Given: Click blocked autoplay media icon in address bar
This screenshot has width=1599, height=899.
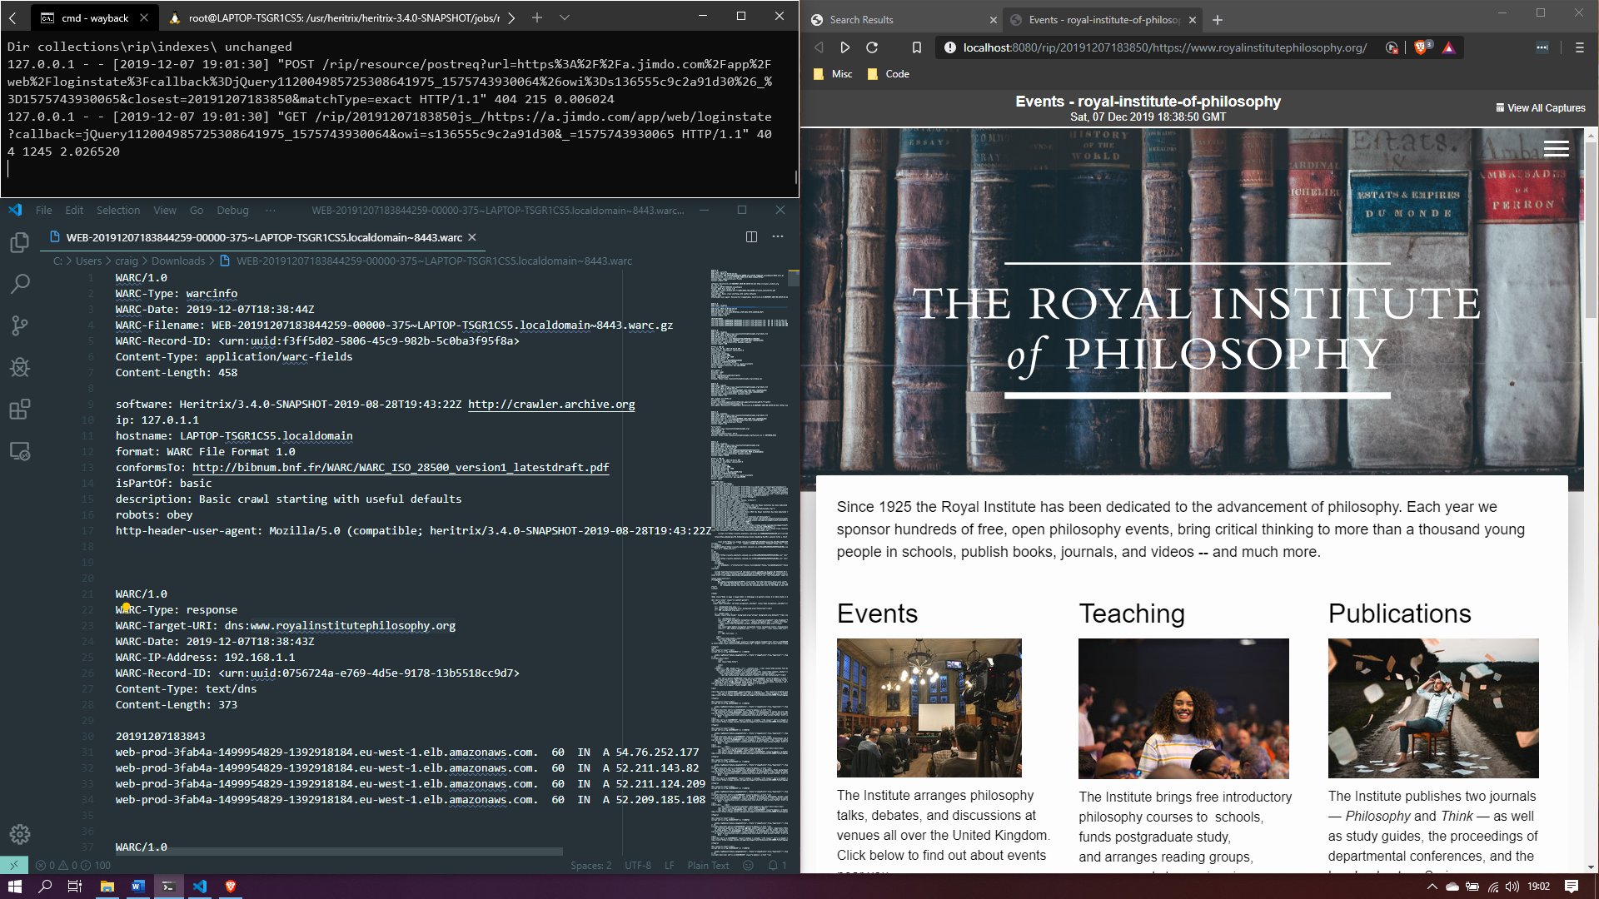Looking at the screenshot, I should pyautogui.click(x=1392, y=47).
